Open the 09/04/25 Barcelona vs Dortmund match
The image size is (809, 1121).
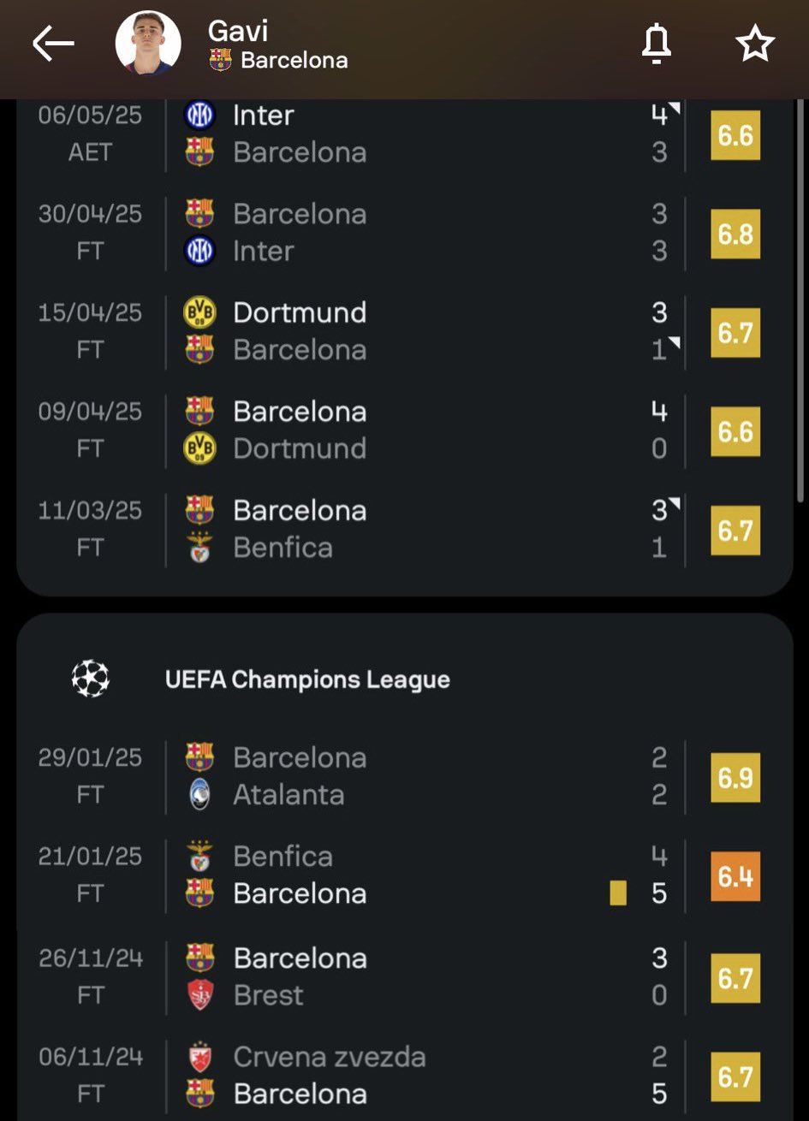click(405, 430)
